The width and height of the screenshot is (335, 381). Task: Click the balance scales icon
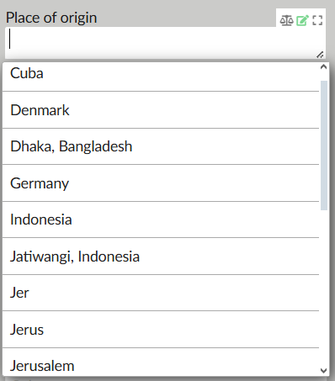286,20
